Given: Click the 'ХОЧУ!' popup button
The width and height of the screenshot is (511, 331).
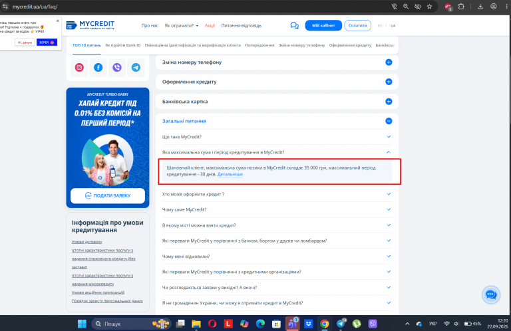Looking at the screenshot, I should pos(47,43).
